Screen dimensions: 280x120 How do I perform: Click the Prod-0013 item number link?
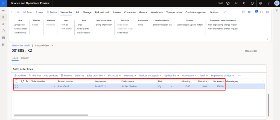coord(100,87)
